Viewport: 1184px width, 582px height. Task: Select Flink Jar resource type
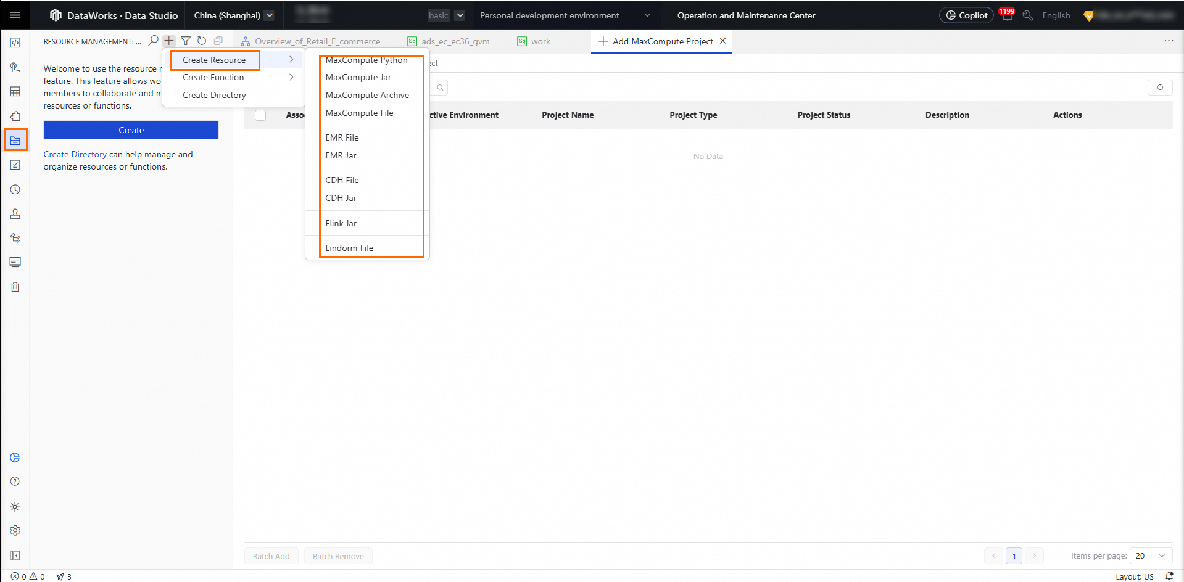[x=341, y=223]
